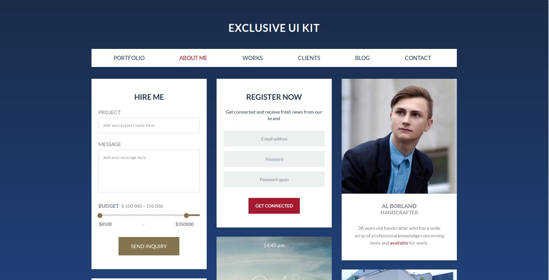549x280 pixels.
Task: Click Al Borland's profile photo
Action: (399, 136)
